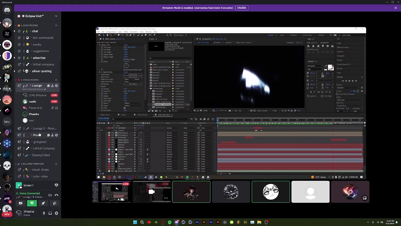Toggle headphone deafen in user panel
Screen dimensions: 401x226
click(x=50, y=213)
